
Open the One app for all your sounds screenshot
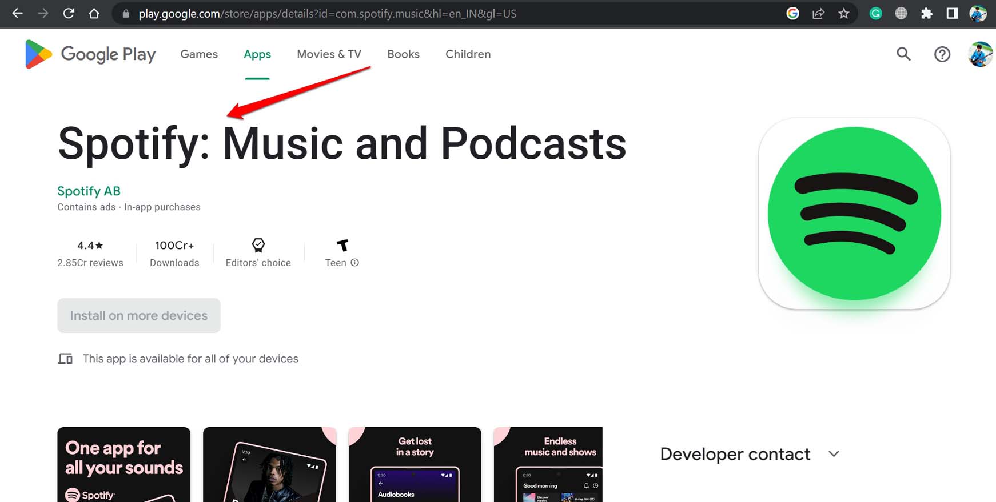123,465
